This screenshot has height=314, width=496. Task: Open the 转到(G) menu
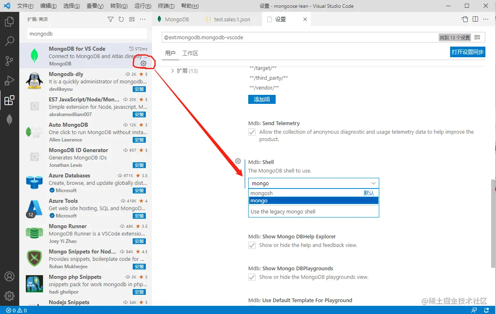tap(119, 6)
